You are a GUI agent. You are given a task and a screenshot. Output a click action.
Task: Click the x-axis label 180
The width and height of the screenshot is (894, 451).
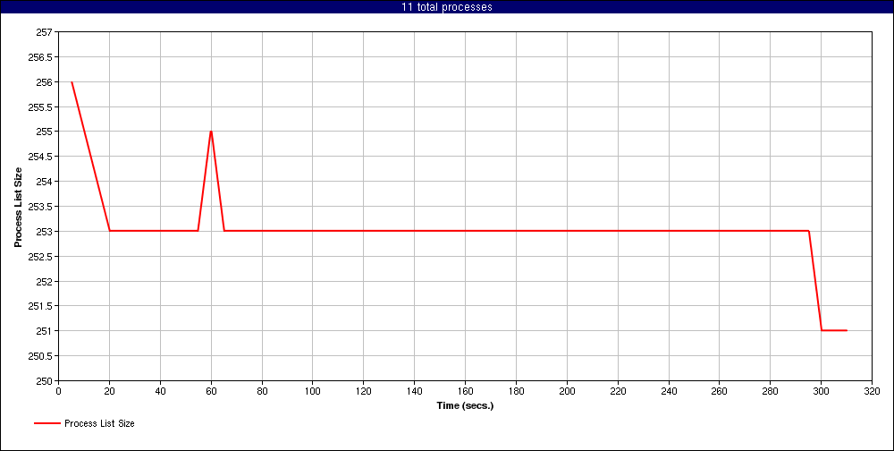click(x=516, y=391)
